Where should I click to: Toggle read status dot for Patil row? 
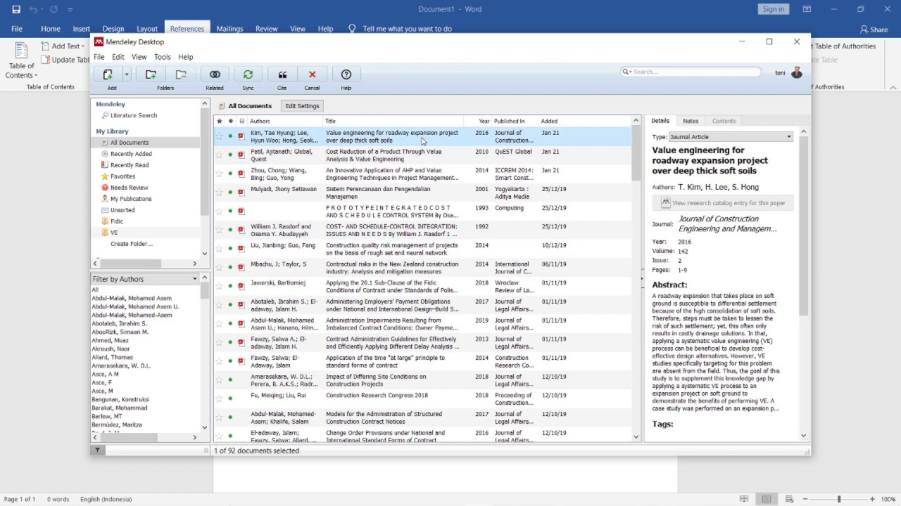click(230, 155)
